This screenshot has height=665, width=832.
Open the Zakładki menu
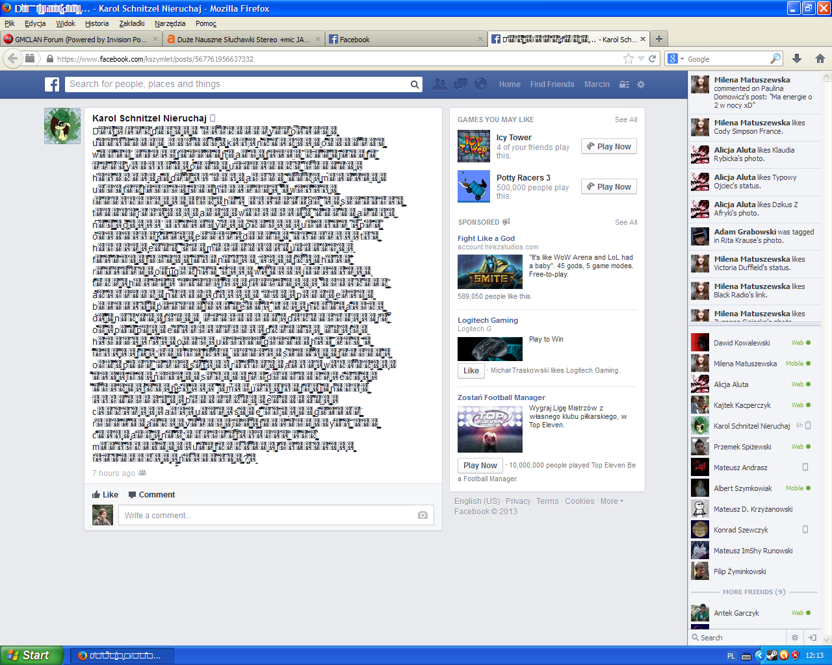pos(132,23)
